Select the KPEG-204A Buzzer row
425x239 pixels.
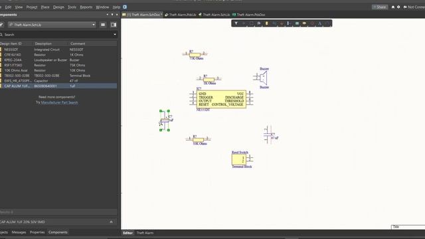coord(58,60)
